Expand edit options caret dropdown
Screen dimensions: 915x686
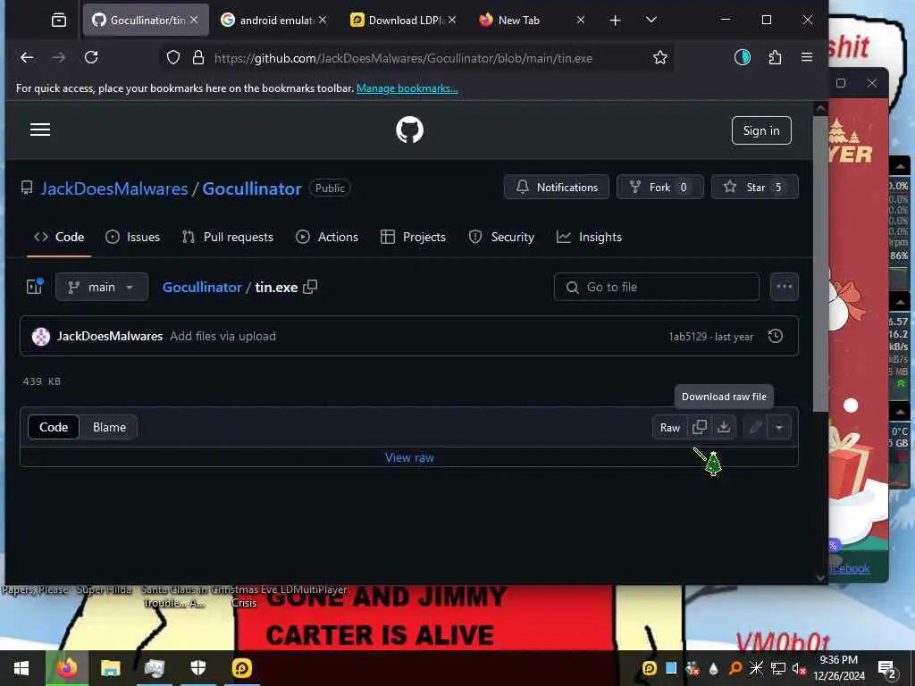click(x=779, y=428)
